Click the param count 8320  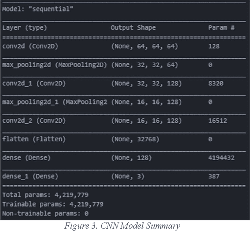point(216,83)
